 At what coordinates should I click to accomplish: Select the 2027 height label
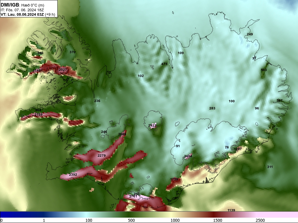click(63, 70)
